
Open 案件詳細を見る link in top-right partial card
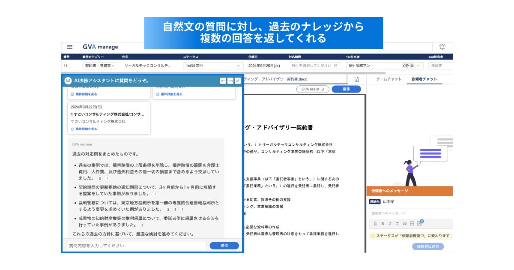coord(169,94)
